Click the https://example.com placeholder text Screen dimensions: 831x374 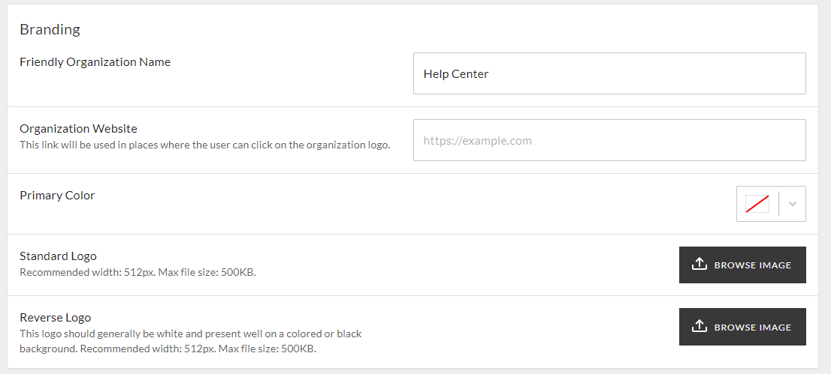(x=478, y=141)
